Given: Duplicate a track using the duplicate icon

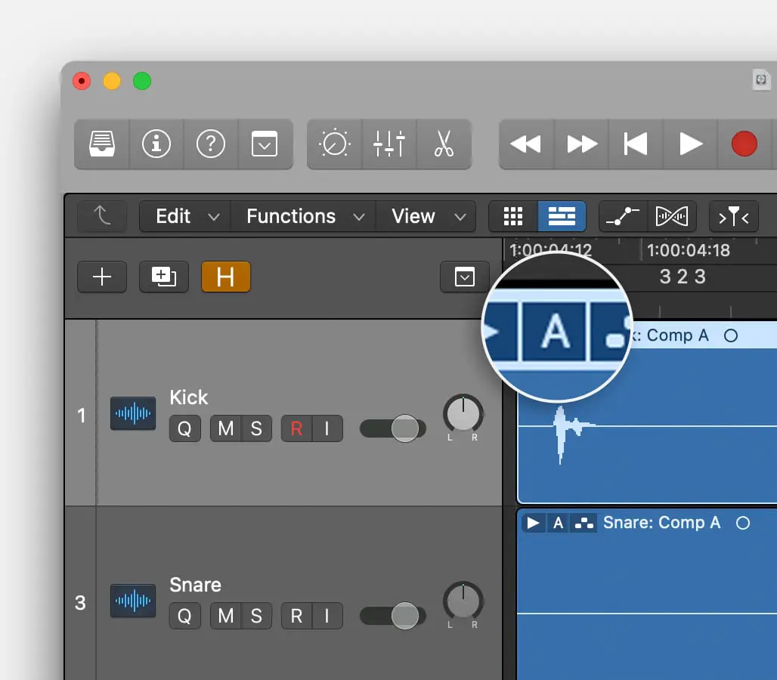Looking at the screenshot, I should [163, 277].
